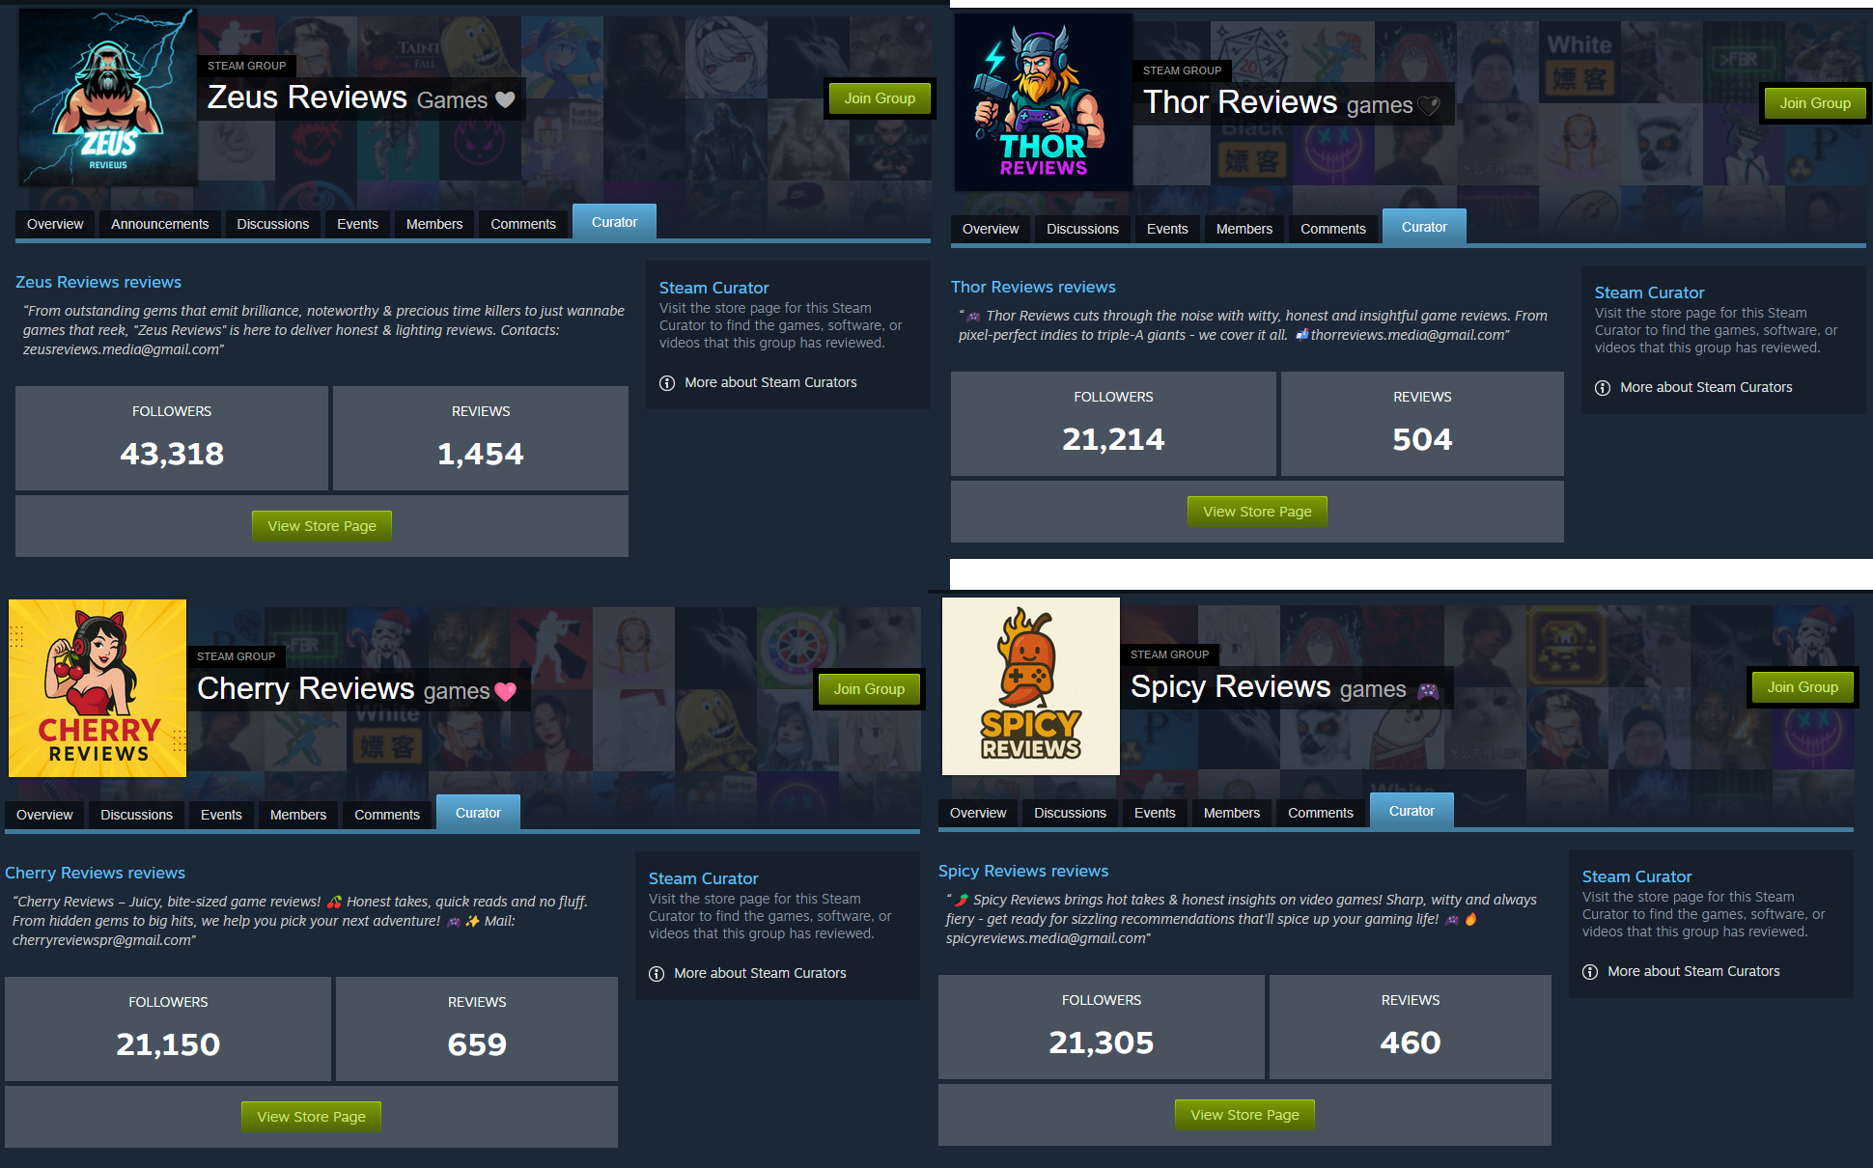Select Comments tab in Spicy Reviews group
Screen dimensions: 1873x1168
click(1321, 813)
